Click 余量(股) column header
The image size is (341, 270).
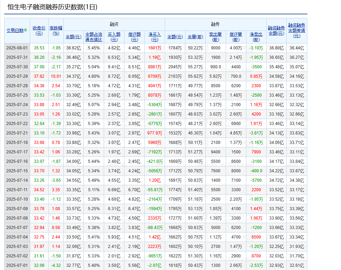[195, 37]
